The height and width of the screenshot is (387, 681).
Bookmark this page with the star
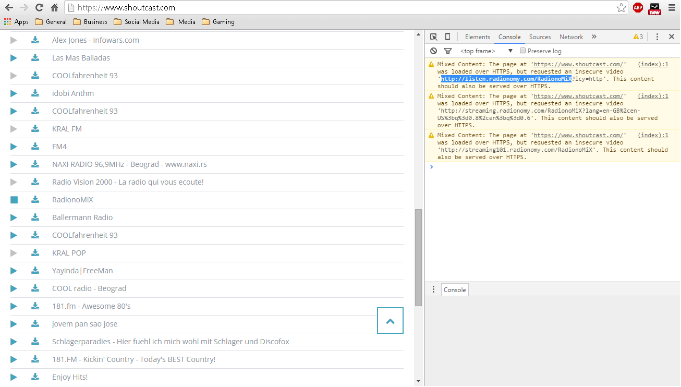pos(621,8)
